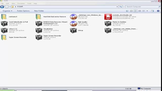Open the View menu
This screenshot has width=162, height=91.
click(13, 4)
